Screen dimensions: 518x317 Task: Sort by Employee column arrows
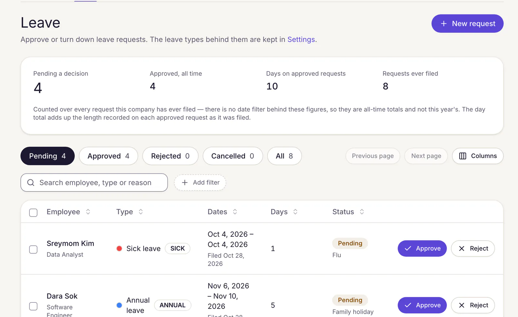[88, 212]
